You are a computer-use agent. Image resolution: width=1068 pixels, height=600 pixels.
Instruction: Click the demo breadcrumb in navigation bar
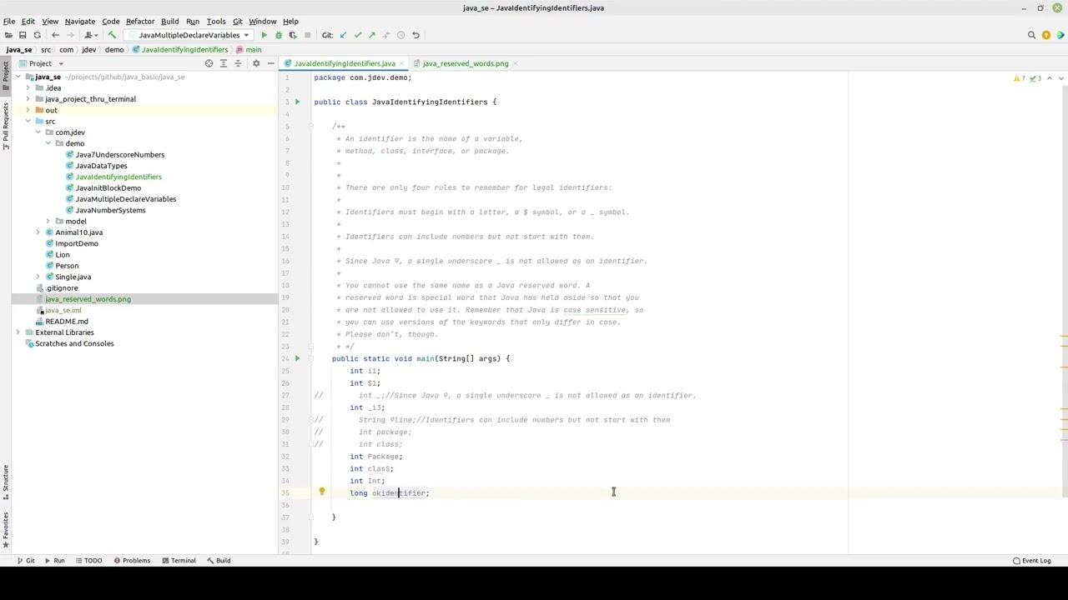point(114,49)
